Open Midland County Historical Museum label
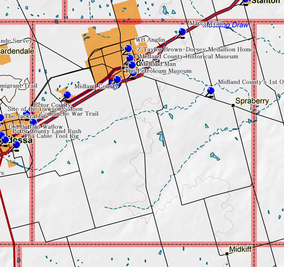The image size is (284, 267). (189, 56)
